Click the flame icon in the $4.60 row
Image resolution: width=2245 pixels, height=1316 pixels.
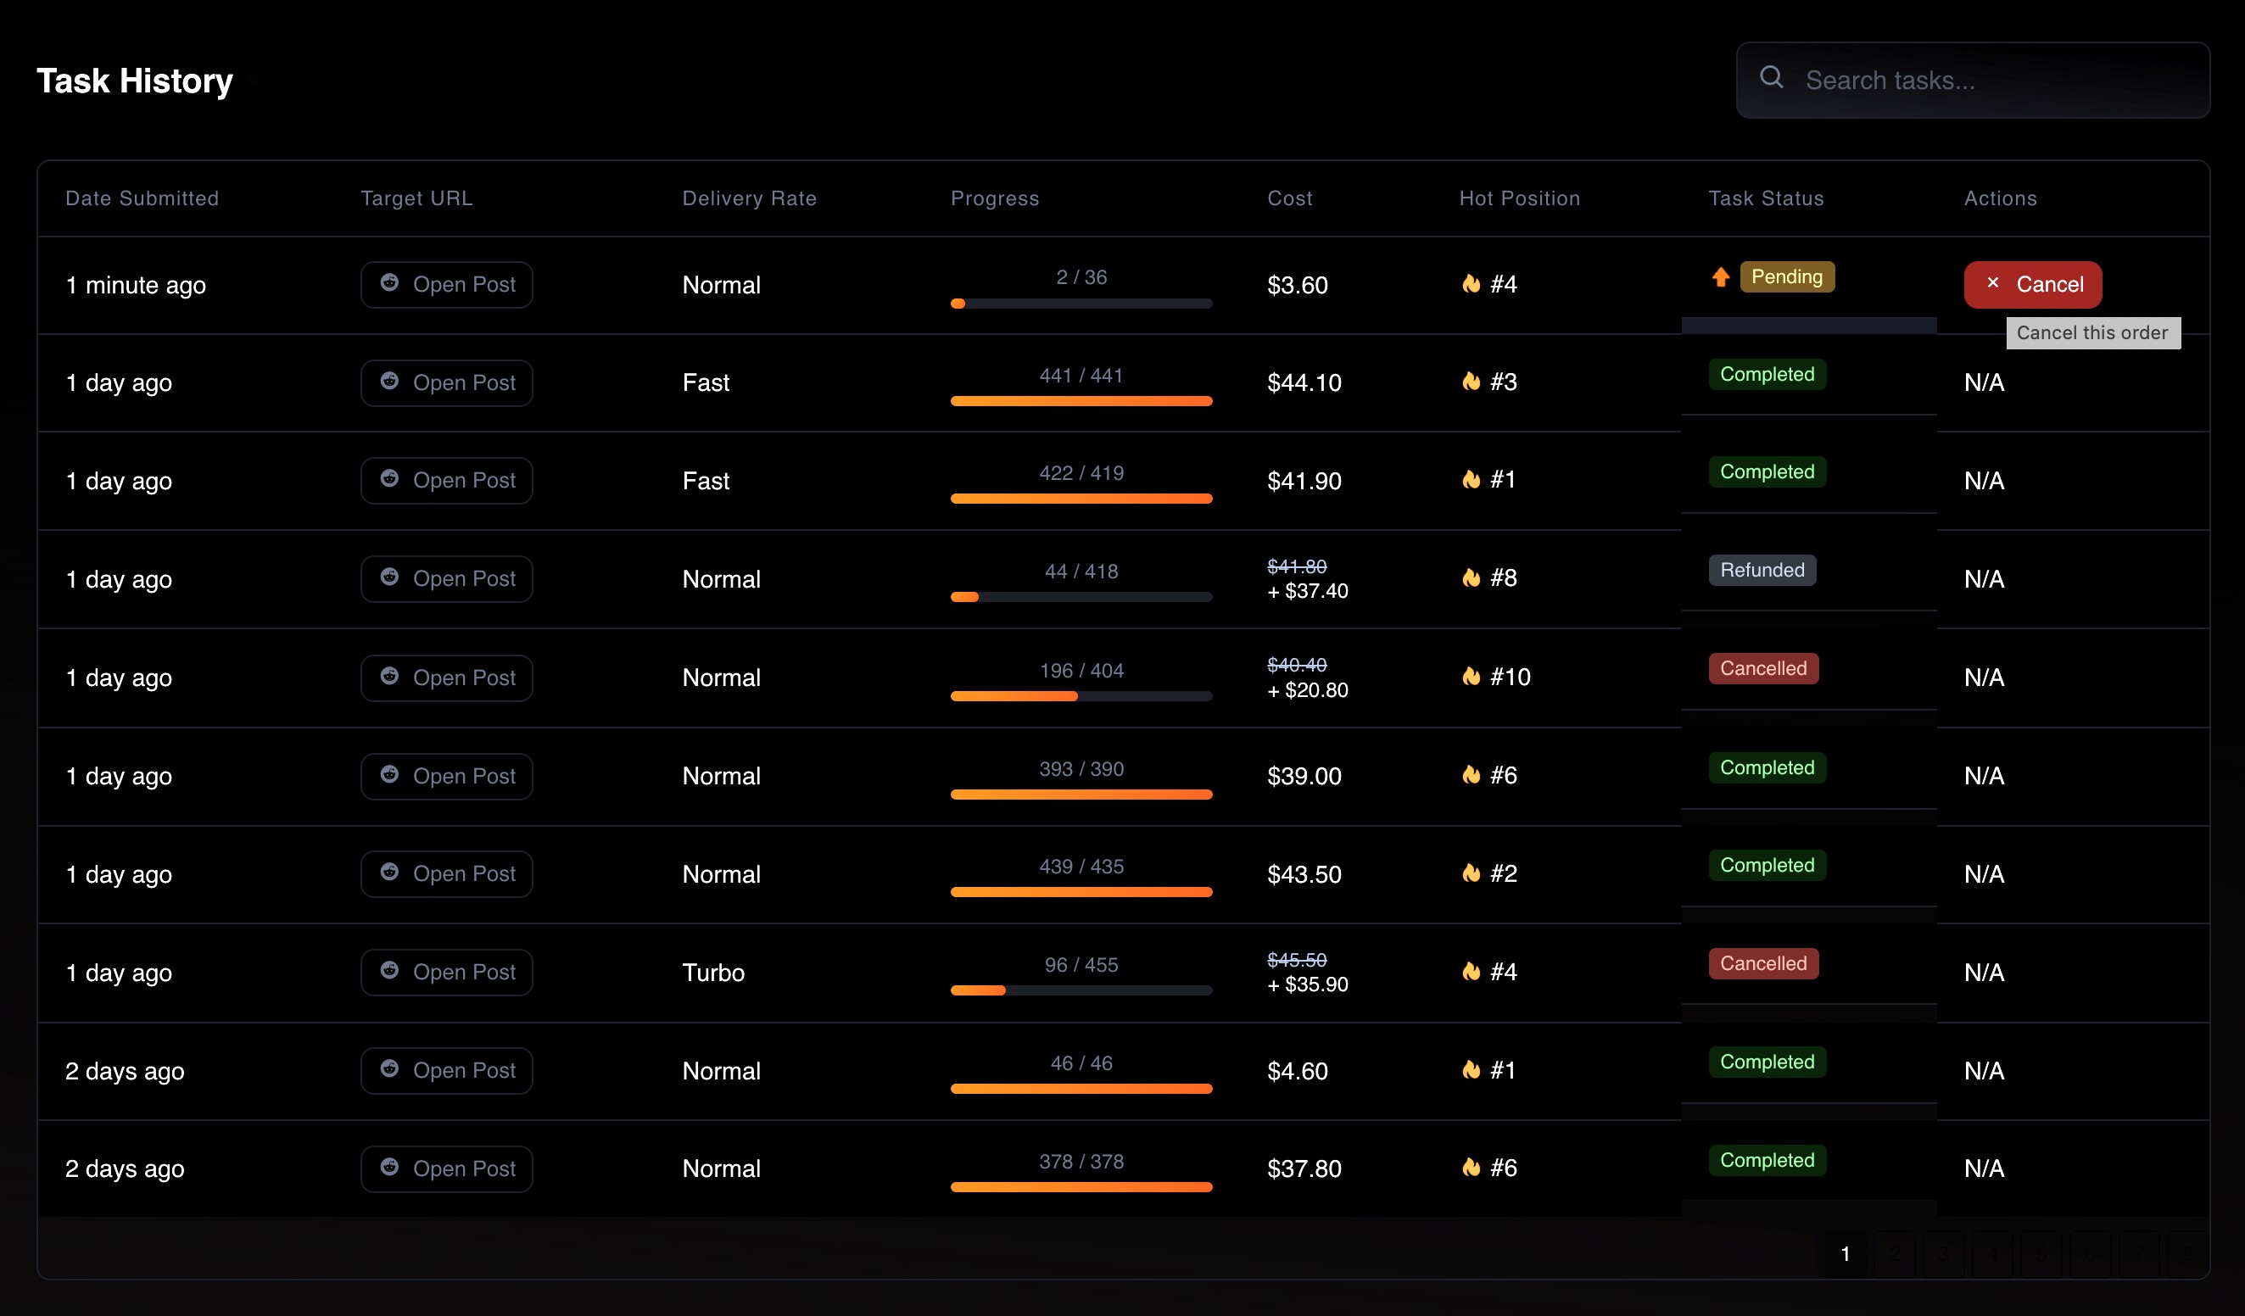[x=1471, y=1070]
